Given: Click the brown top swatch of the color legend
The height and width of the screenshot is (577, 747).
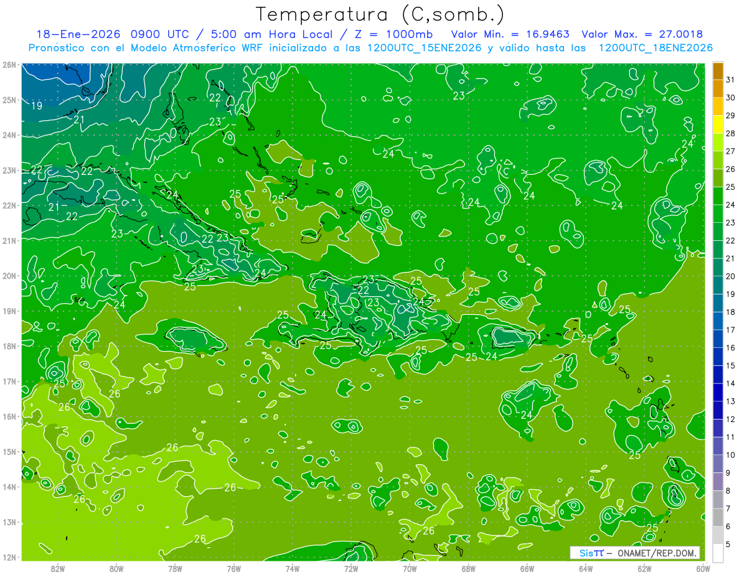Looking at the screenshot, I should [718, 72].
